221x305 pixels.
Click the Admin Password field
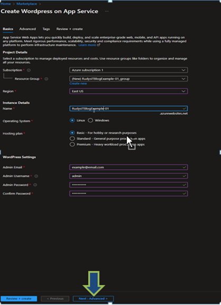pyautogui.click(x=128, y=185)
